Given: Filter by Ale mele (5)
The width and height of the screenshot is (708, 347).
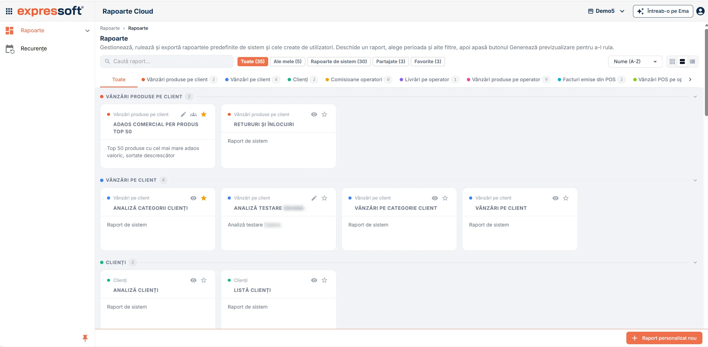Looking at the screenshot, I should click(287, 61).
